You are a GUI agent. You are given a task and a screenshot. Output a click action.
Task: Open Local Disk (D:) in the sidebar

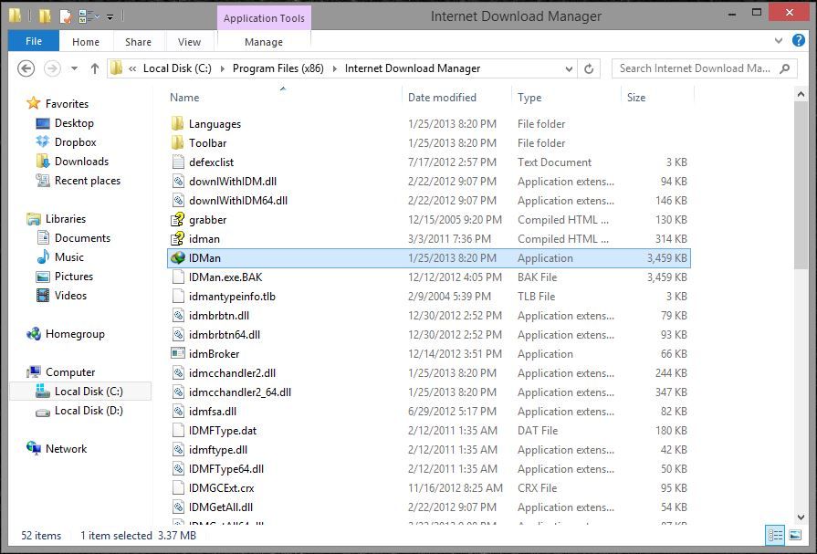(79, 411)
